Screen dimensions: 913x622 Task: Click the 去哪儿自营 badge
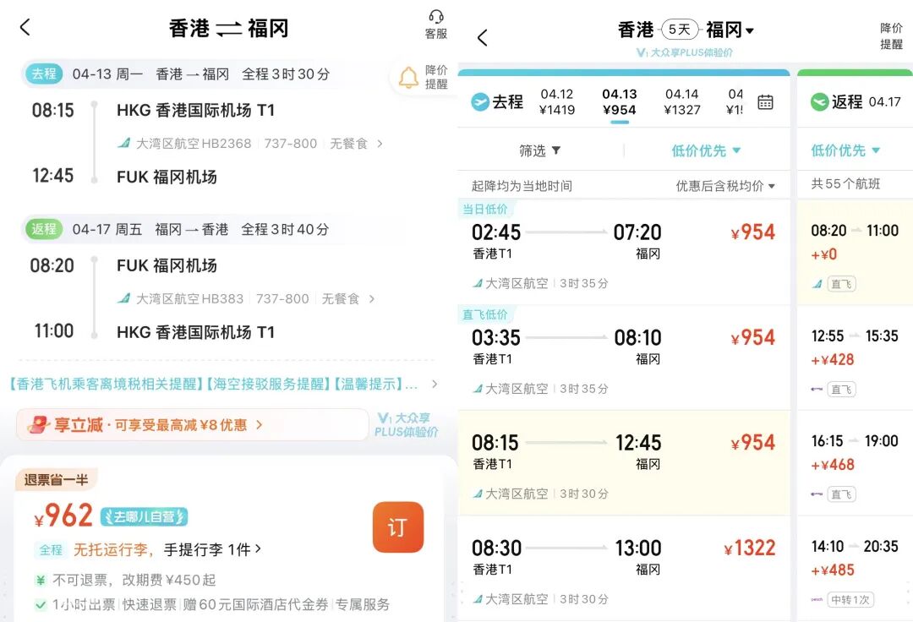coord(142,516)
